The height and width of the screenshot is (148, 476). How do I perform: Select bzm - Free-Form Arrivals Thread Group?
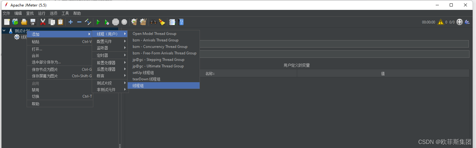pos(164,53)
